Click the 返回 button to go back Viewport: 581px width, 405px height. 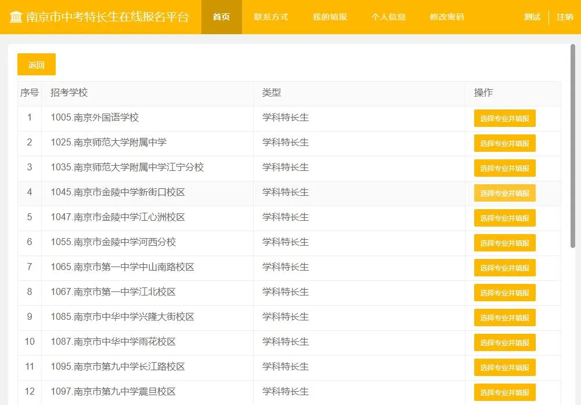coord(36,64)
